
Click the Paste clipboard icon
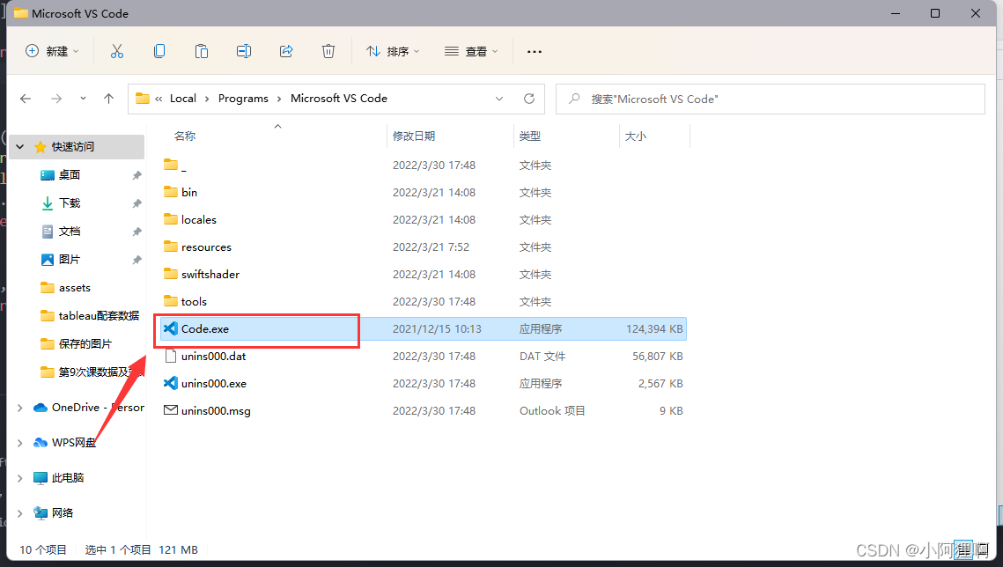[202, 51]
